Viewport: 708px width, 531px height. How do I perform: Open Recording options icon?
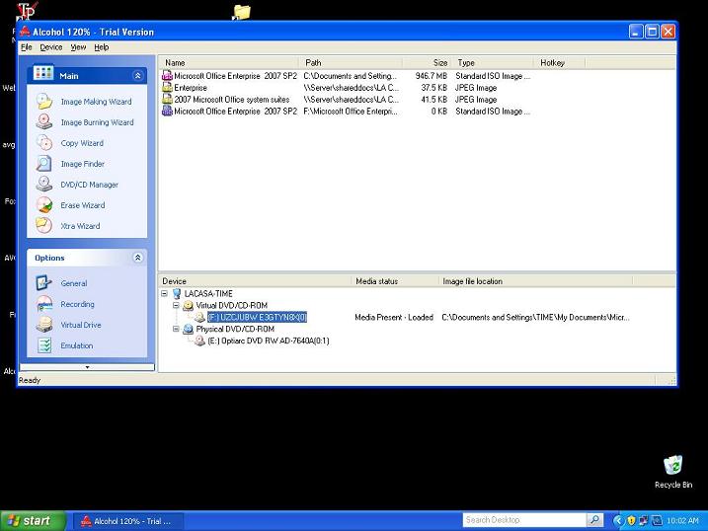click(44, 304)
